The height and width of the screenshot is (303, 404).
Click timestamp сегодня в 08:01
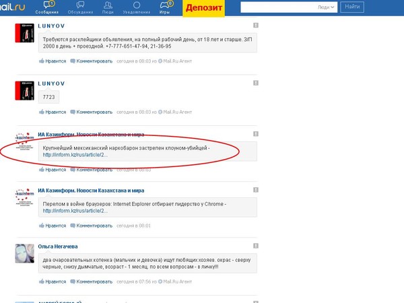pyautogui.click(x=133, y=226)
